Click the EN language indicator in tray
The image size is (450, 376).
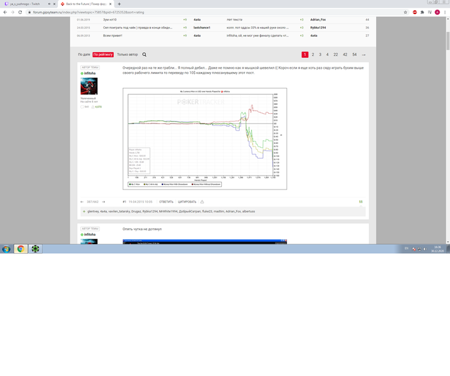click(406, 249)
